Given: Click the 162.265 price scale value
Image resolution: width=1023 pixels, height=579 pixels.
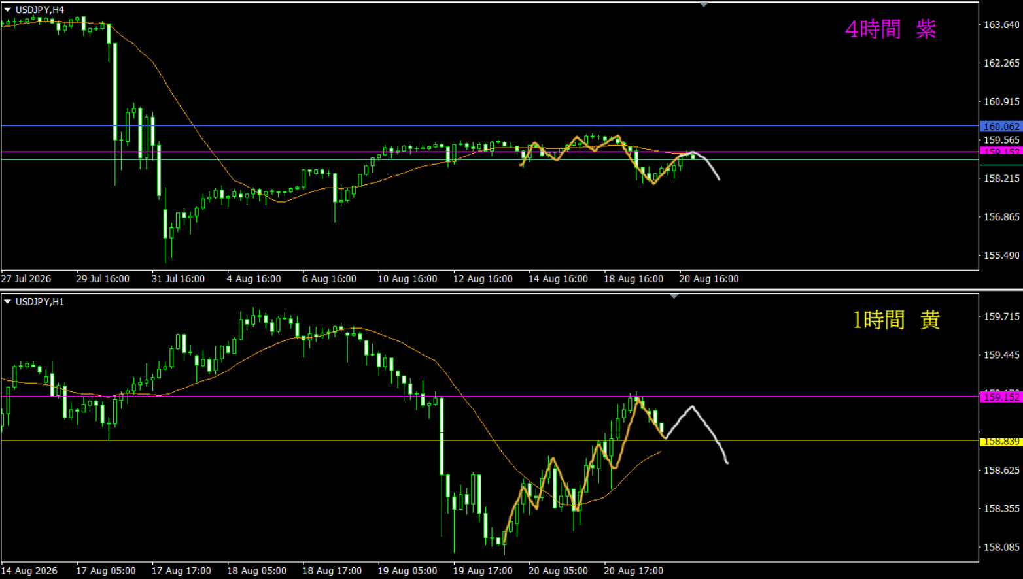Looking at the screenshot, I should [x=1001, y=63].
